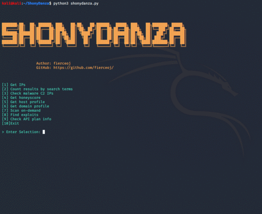262x214 pixels.
Task: Click the 'python3 shonydanza.py' command text
Action: 76,3
